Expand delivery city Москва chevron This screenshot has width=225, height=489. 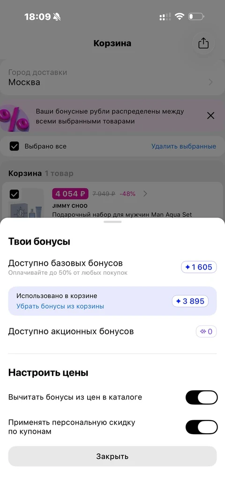click(x=210, y=82)
